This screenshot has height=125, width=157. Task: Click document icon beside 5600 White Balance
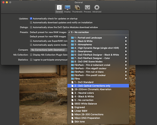[72, 104]
